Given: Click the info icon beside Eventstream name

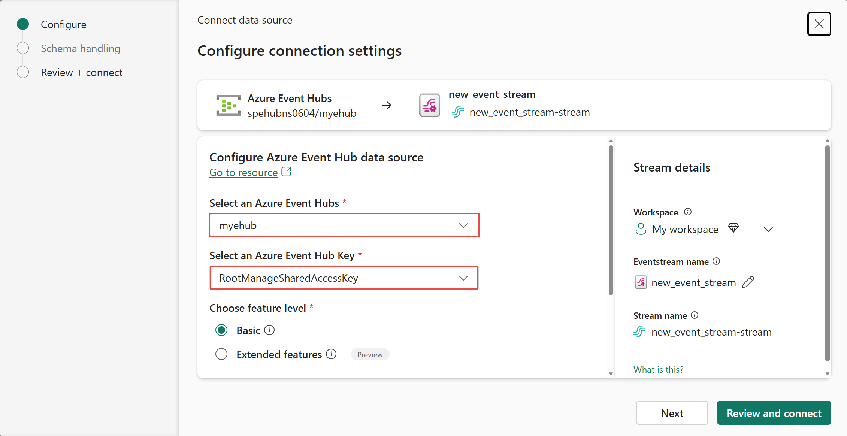Looking at the screenshot, I should pyautogui.click(x=716, y=261).
